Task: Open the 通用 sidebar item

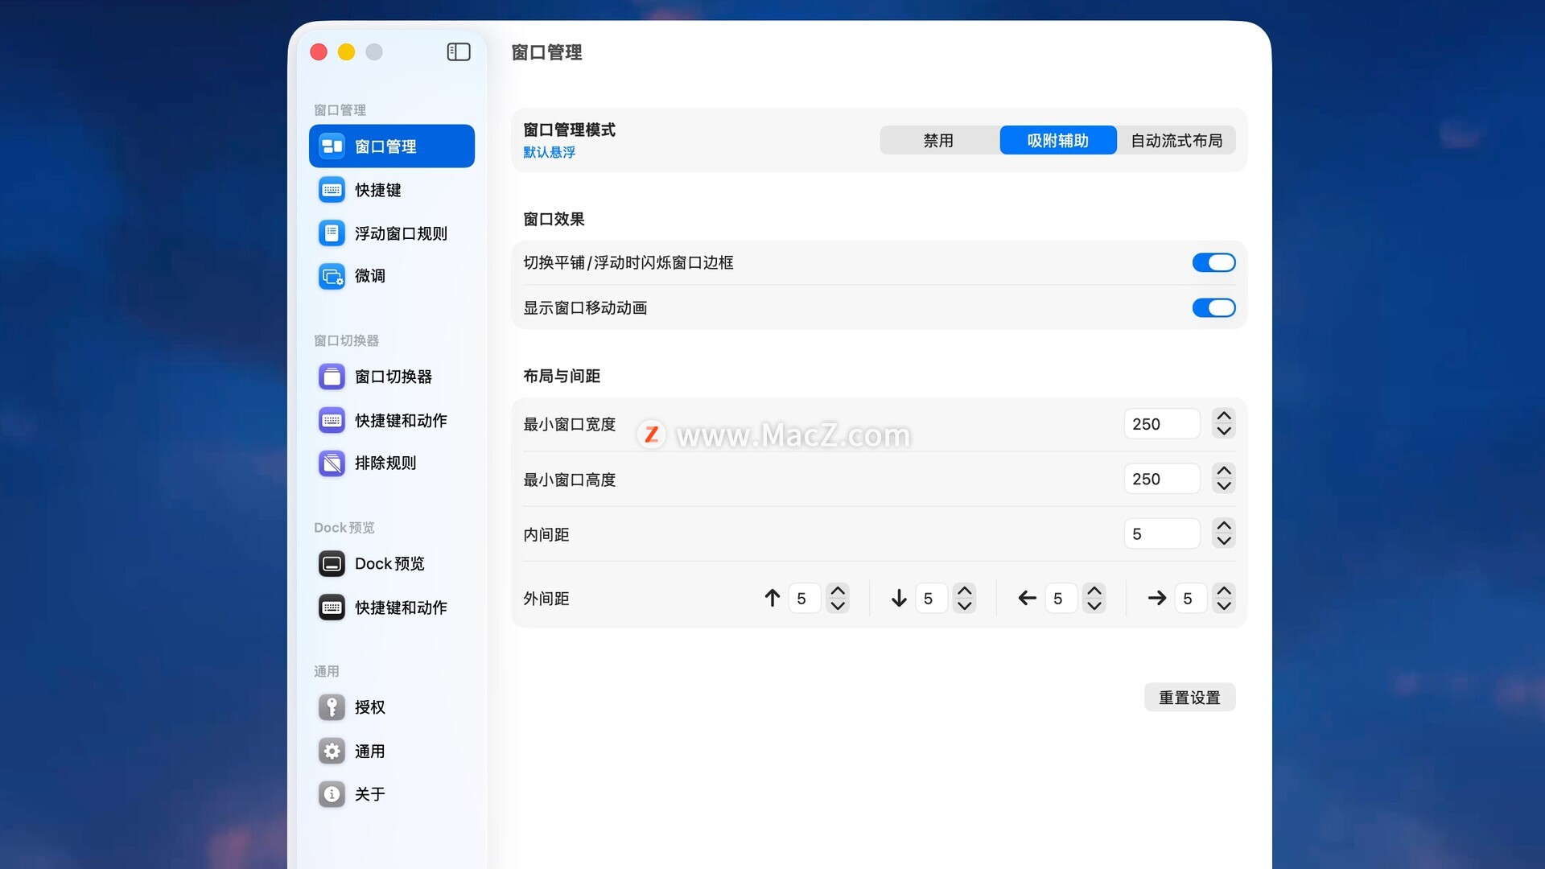Action: pos(392,751)
